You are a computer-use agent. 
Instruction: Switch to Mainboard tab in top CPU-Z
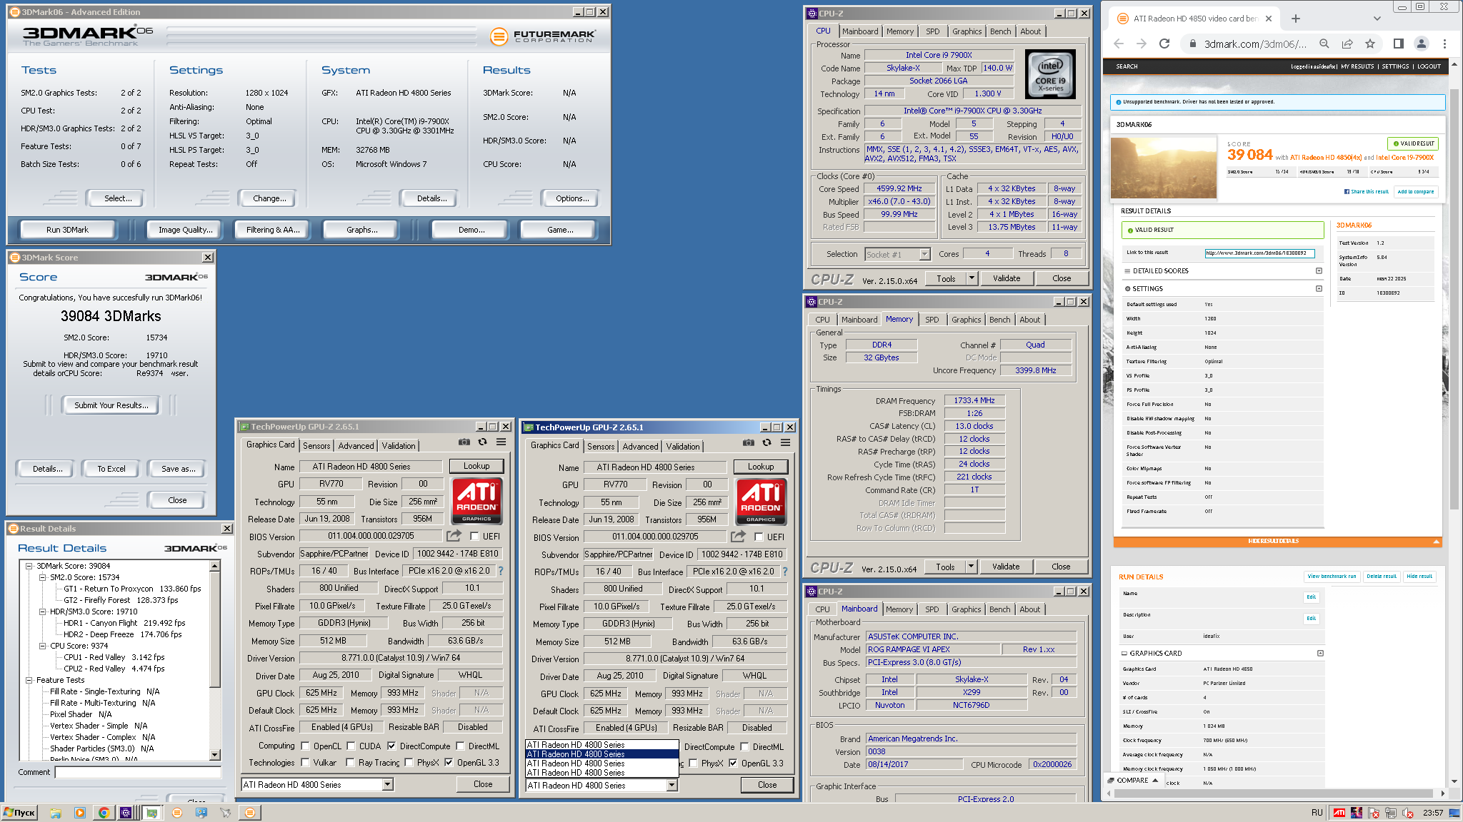[860, 31]
